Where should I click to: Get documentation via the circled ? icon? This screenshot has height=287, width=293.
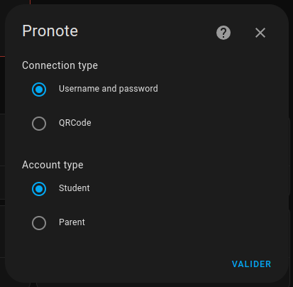223,33
